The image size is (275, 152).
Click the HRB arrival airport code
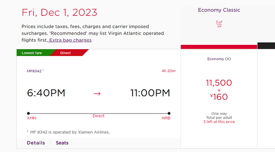pos(166,118)
